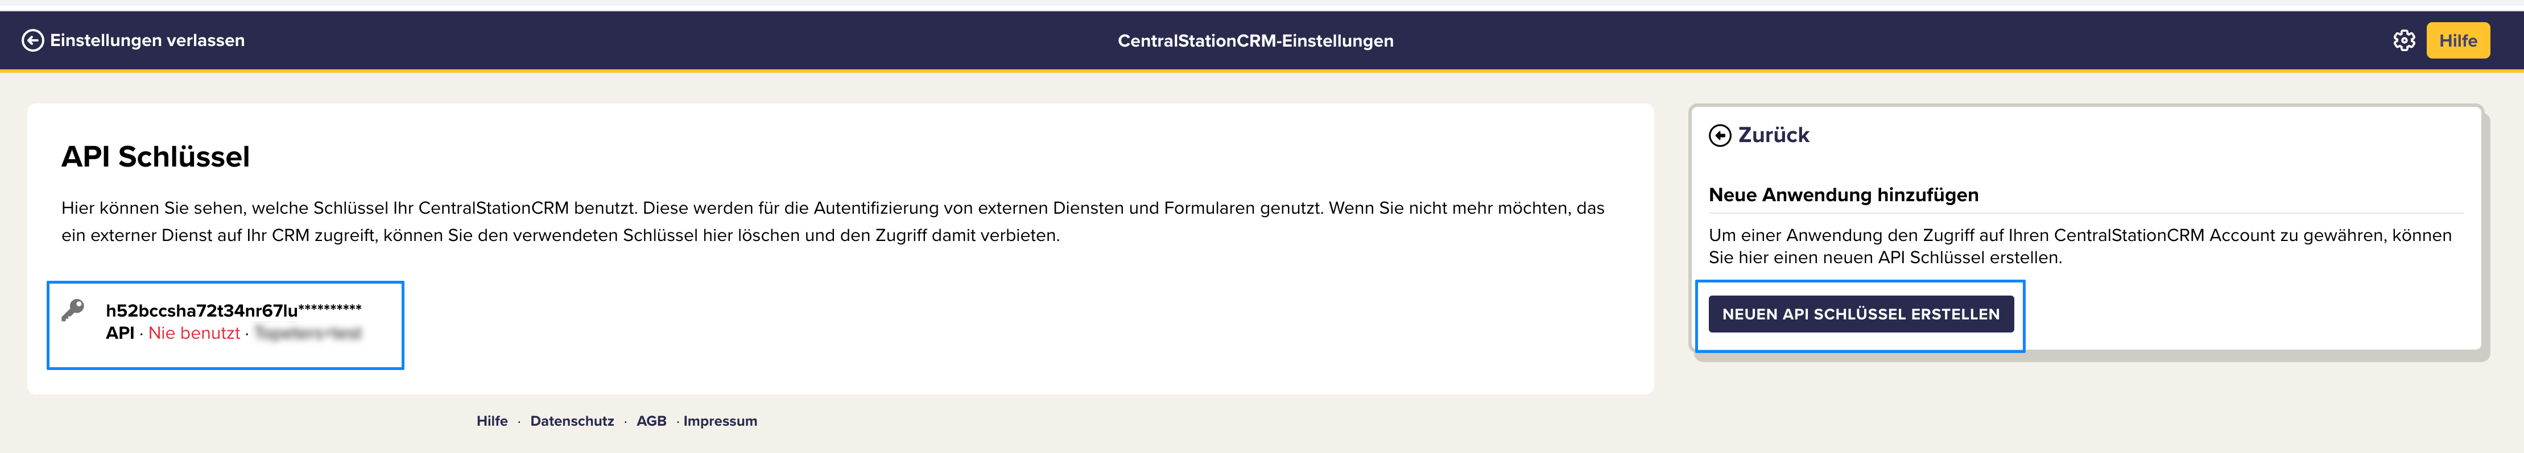The image size is (2524, 453).
Task: Select the API key starting with h52bccsha
Action: [233, 310]
